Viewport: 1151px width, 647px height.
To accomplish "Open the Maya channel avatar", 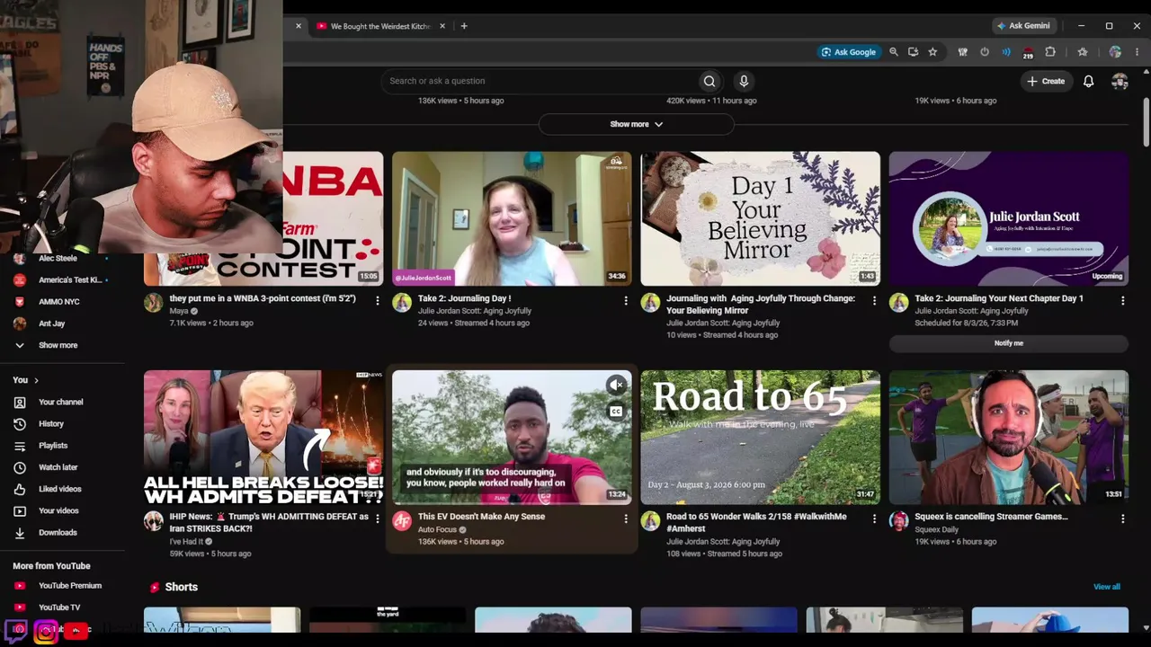I will [154, 303].
